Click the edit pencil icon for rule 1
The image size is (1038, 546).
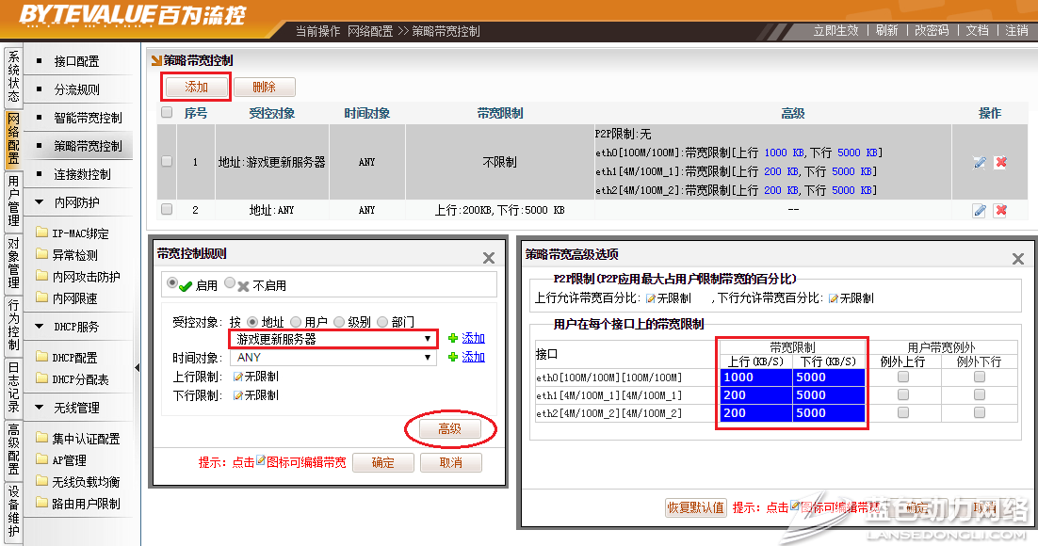[x=979, y=162]
